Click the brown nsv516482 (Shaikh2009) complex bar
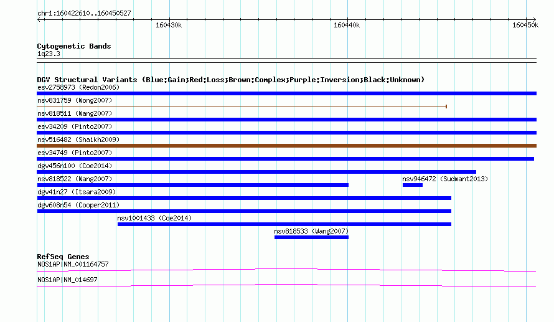The height and width of the screenshot is (322, 554). click(x=286, y=146)
